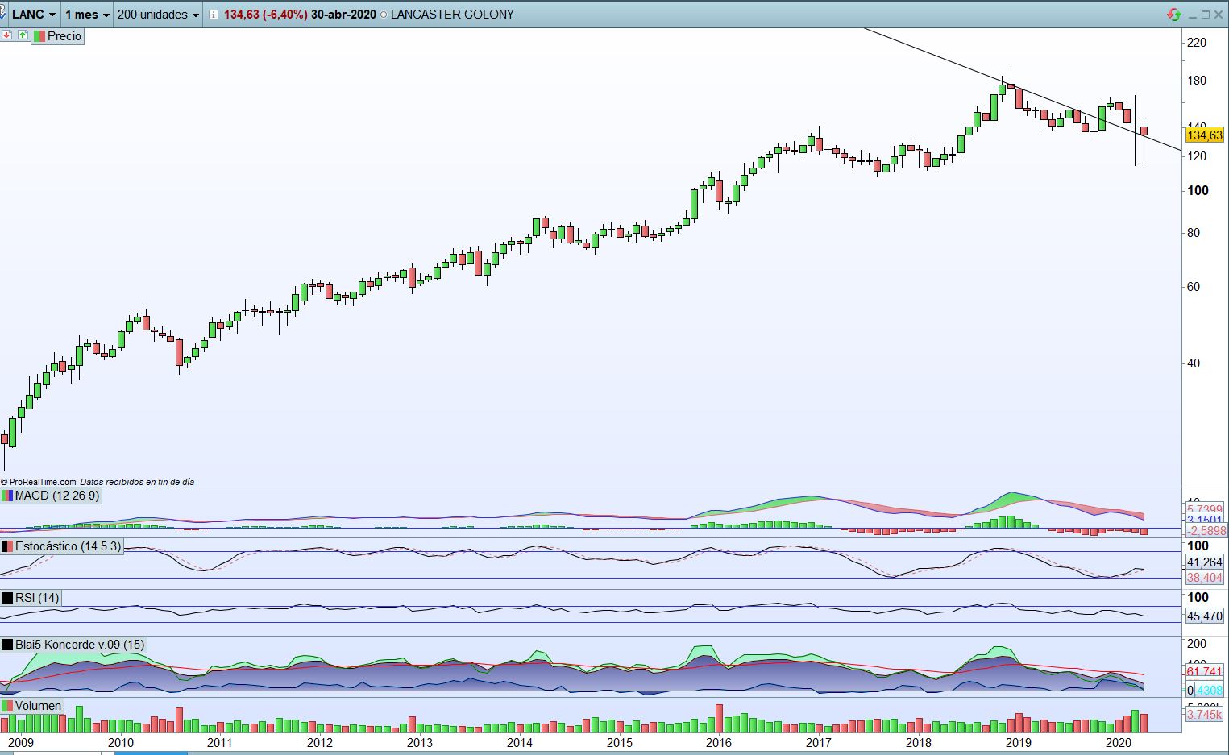Click the 2009 year label on time axis
Screen dimensions: 1229x755
[21, 743]
